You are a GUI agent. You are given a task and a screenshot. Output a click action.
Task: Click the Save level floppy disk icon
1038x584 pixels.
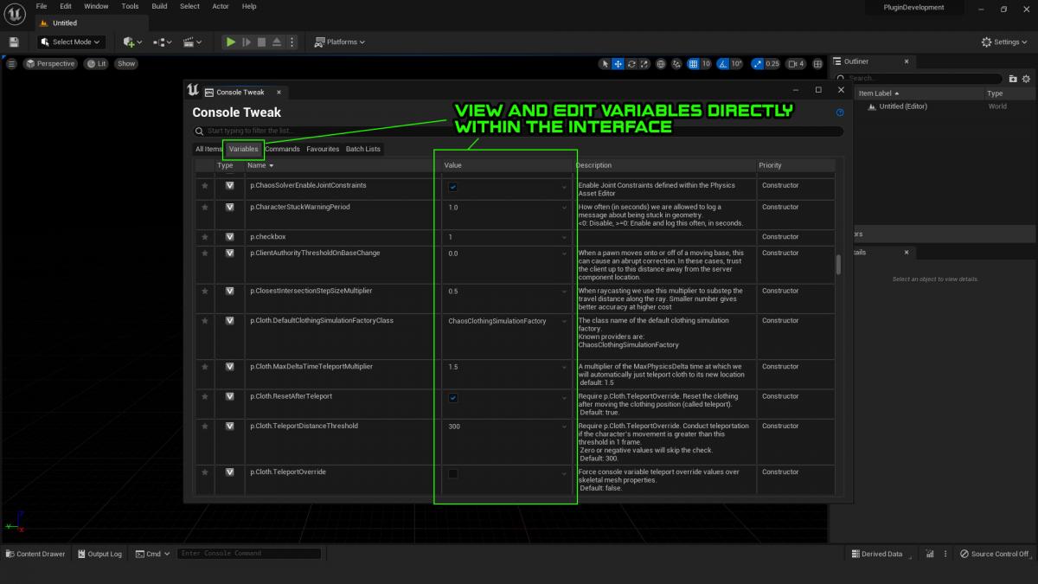pyautogui.click(x=14, y=42)
